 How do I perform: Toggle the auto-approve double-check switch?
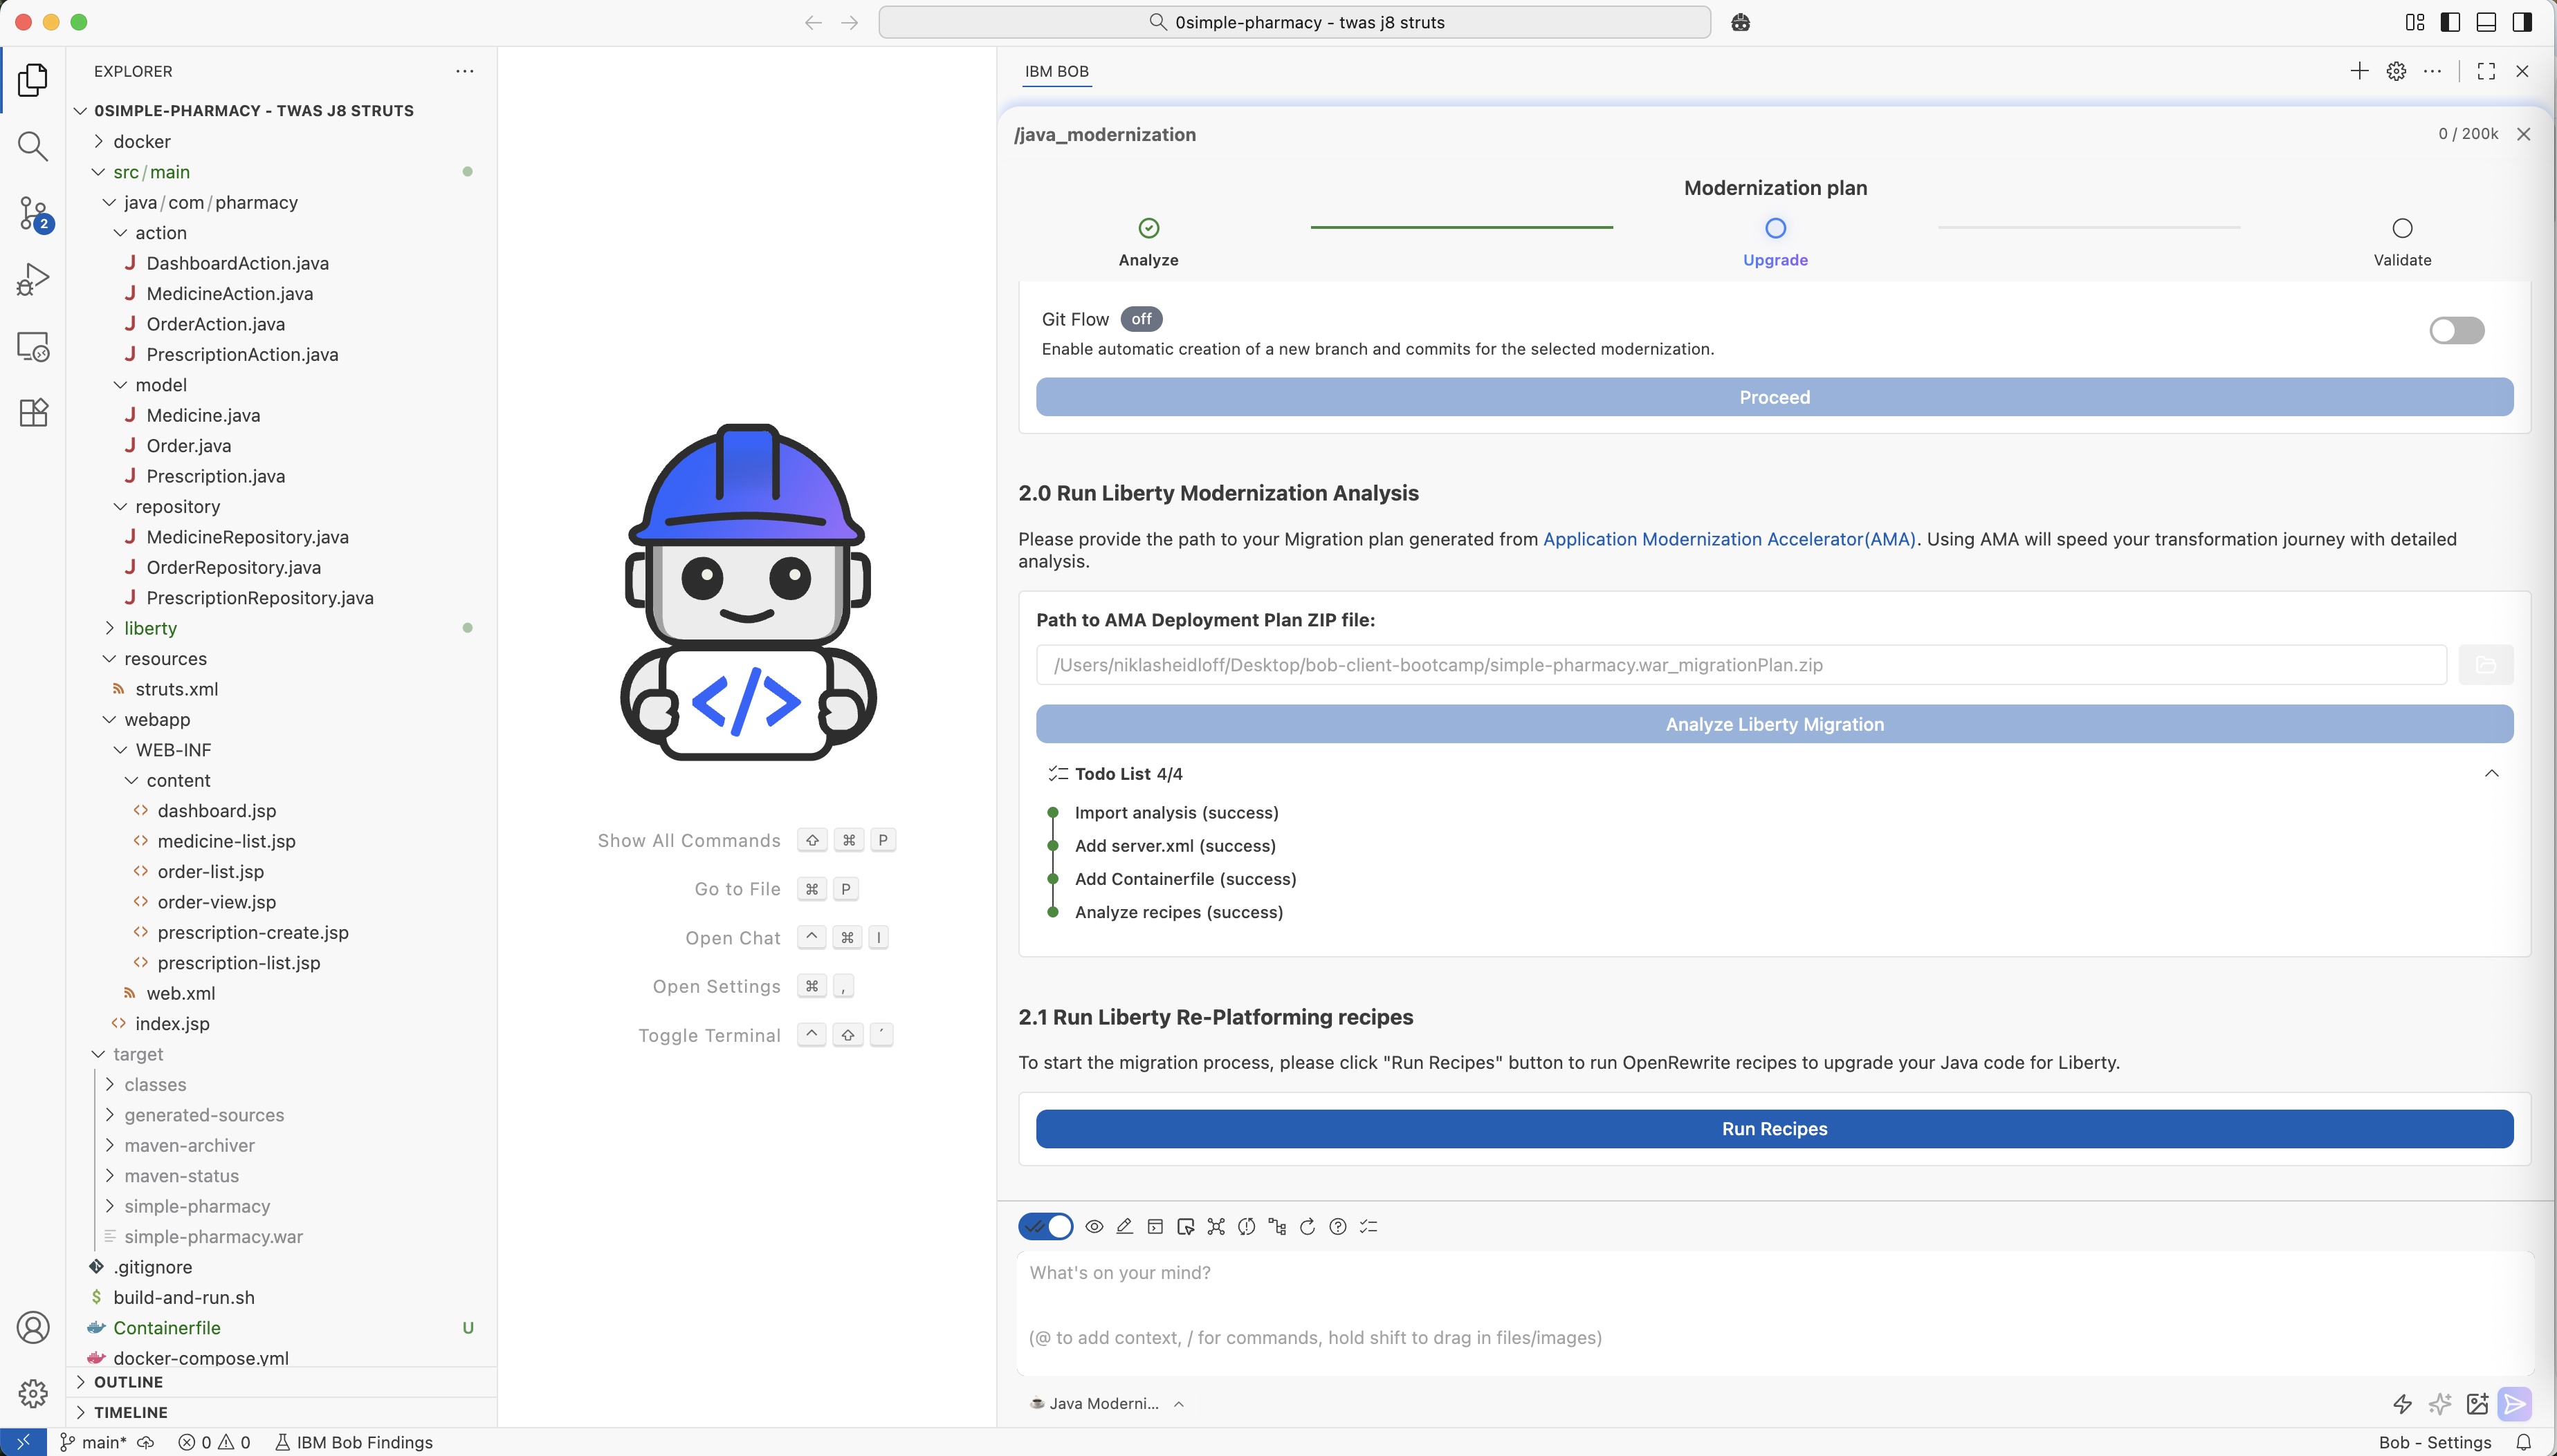coord(1045,1227)
